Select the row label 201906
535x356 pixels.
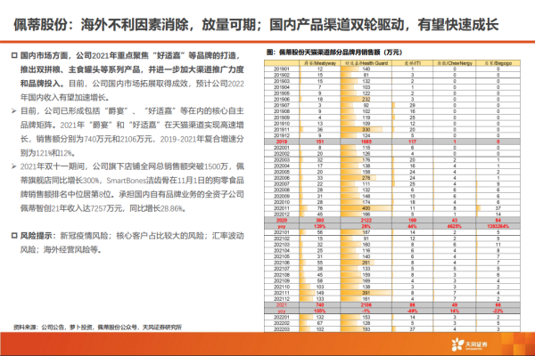point(282,99)
